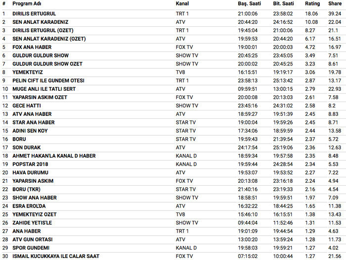Image resolution: width=346 pixels, height=260 pixels.
Task: Click MUGE ANLI ILE TATLI SERT
Action: pos(44,89)
